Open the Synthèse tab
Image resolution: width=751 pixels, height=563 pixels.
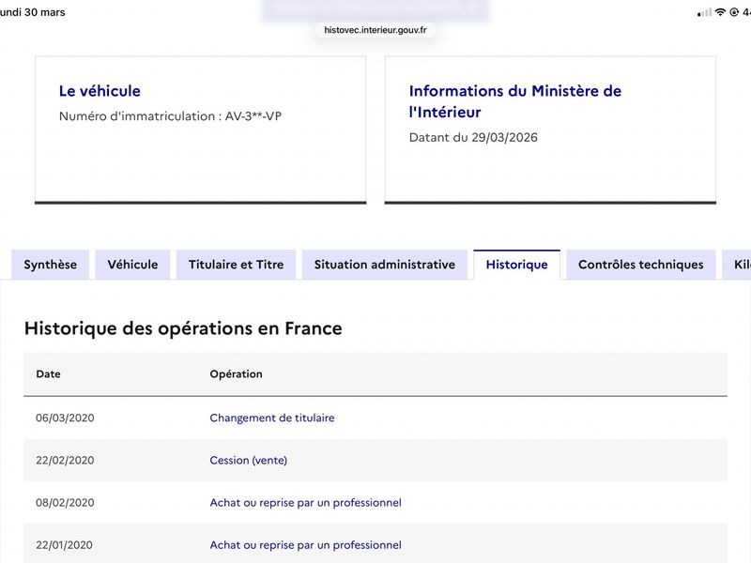[x=51, y=265]
